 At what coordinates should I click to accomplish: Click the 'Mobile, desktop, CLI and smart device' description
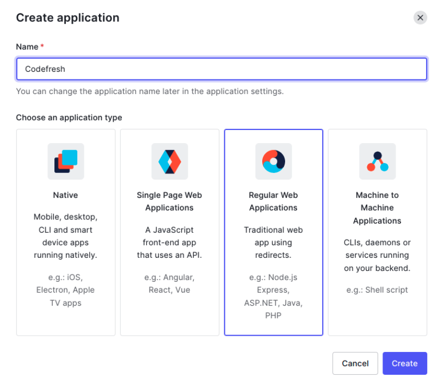(65, 236)
